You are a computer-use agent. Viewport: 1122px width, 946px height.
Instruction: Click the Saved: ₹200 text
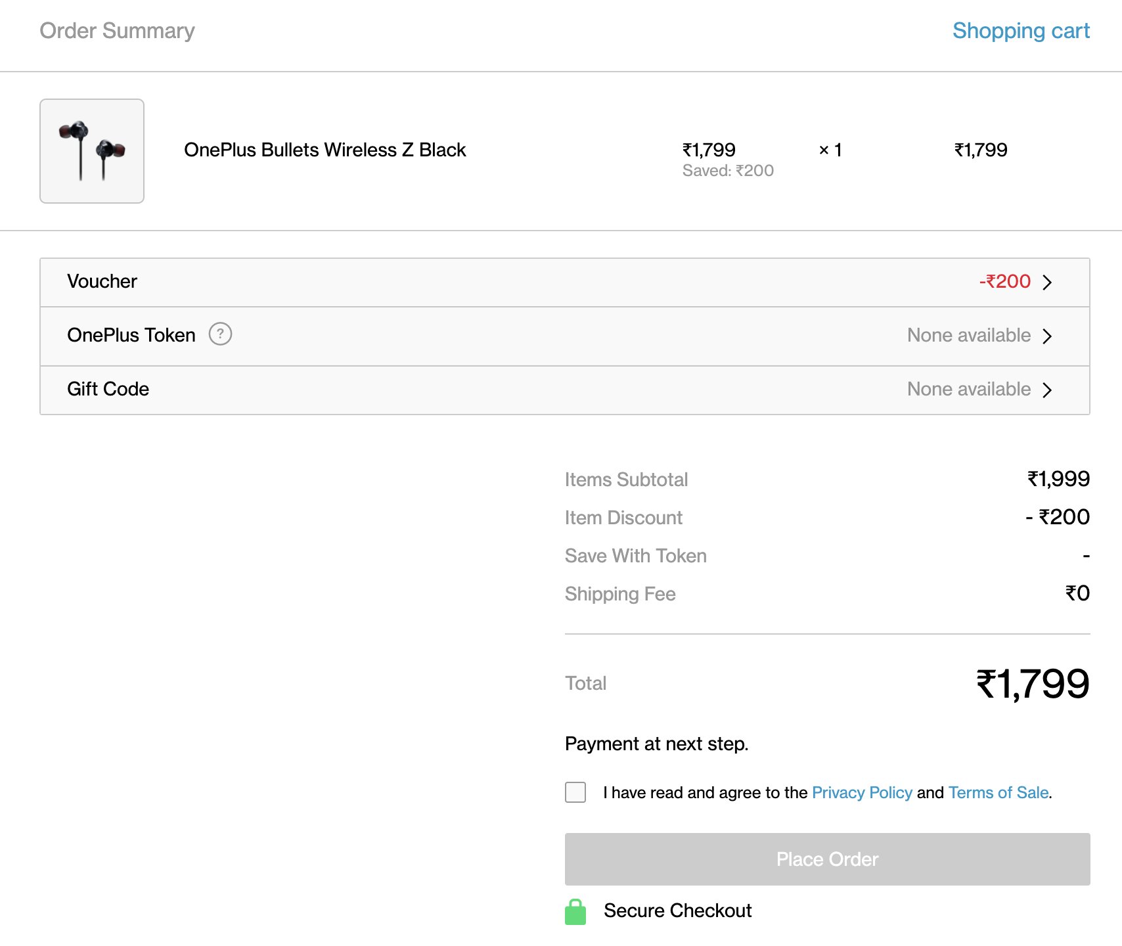(x=728, y=171)
